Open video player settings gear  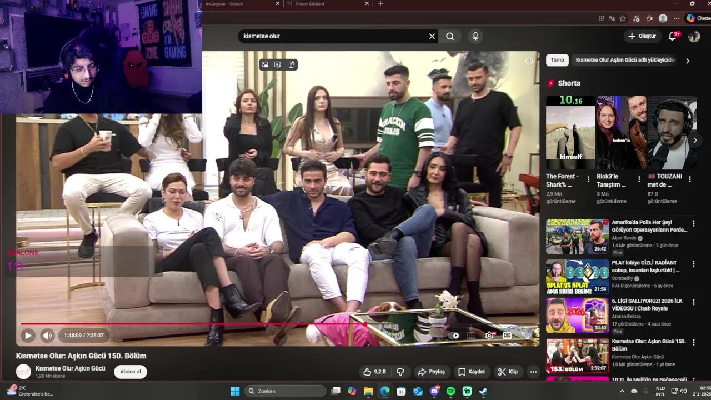click(x=489, y=336)
